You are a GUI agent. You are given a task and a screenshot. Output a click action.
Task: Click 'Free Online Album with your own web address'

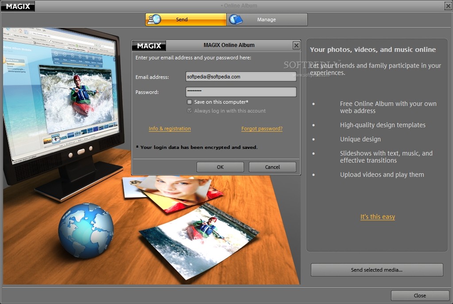(388, 107)
